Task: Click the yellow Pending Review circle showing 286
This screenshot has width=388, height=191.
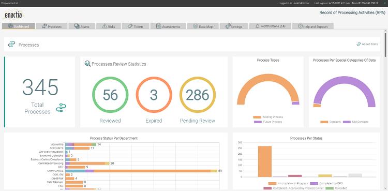Action: point(198,95)
